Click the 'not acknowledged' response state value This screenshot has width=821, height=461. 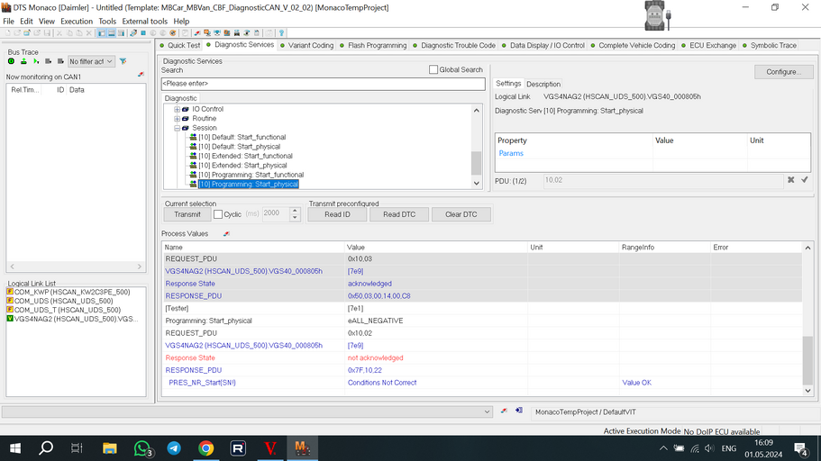376,358
